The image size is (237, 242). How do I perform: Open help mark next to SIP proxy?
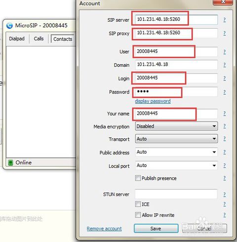tap(225, 33)
